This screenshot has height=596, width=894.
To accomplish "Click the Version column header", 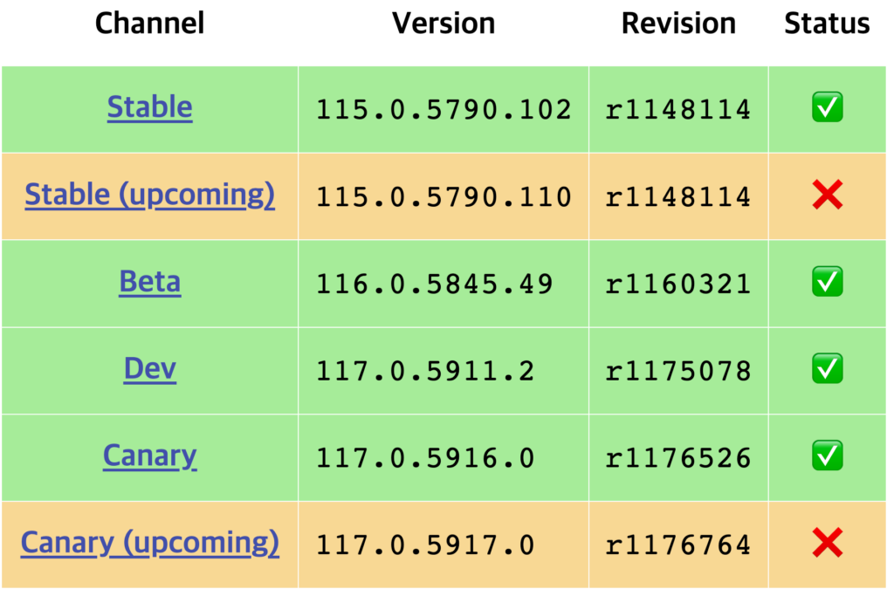I will click(444, 24).
